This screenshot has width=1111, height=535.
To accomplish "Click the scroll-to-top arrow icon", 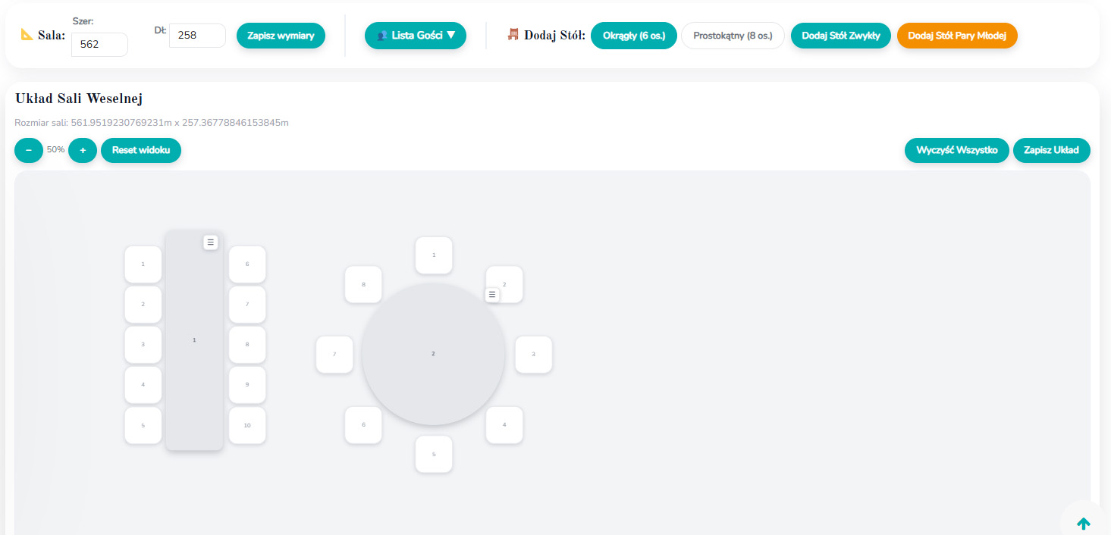I will (x=1083, y=523).
